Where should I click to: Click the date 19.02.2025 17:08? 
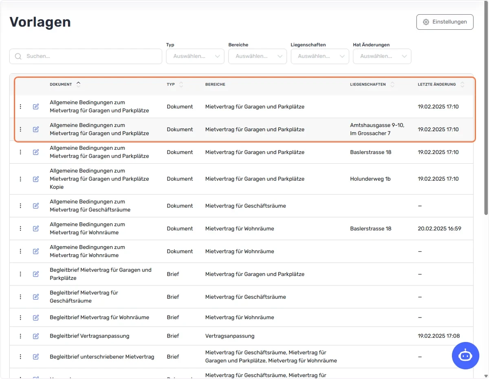pos(438,336)
